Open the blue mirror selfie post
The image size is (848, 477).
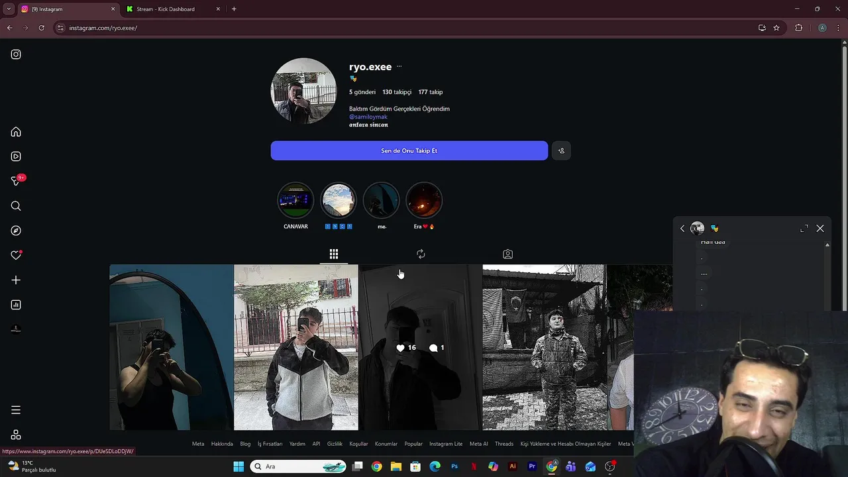pos(171,347)
